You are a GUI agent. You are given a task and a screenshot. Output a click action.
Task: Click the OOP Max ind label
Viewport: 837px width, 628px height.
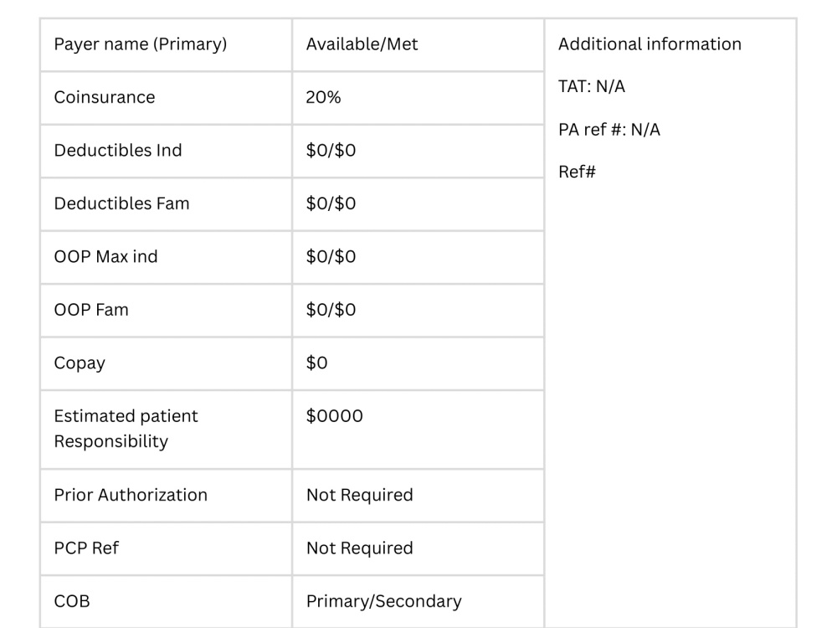(105, 256)
